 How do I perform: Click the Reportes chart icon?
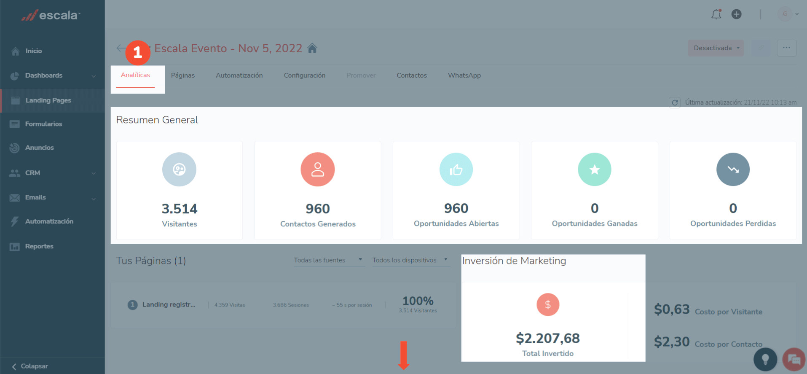click(15, 247)
